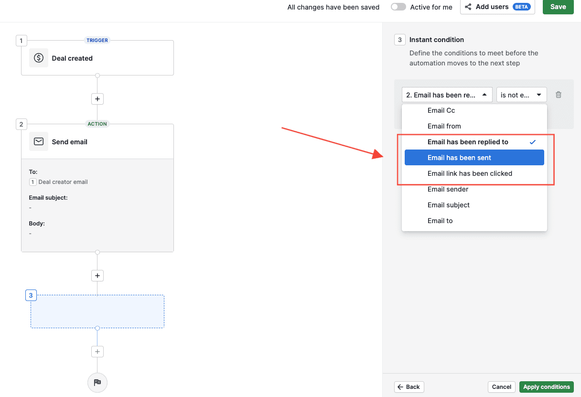
Task: Select Email Cc from the list
Action: (441, 110)
